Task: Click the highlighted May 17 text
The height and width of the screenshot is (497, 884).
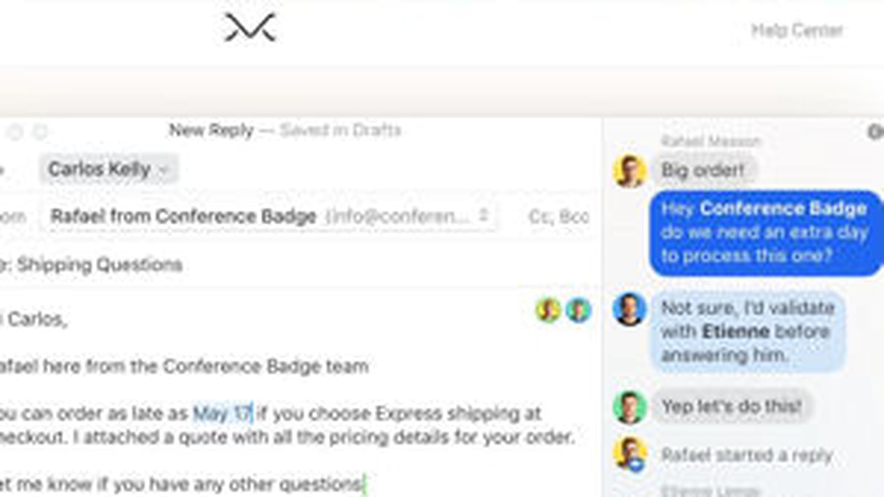Action: pyautogui.click(x=223, y=413)
